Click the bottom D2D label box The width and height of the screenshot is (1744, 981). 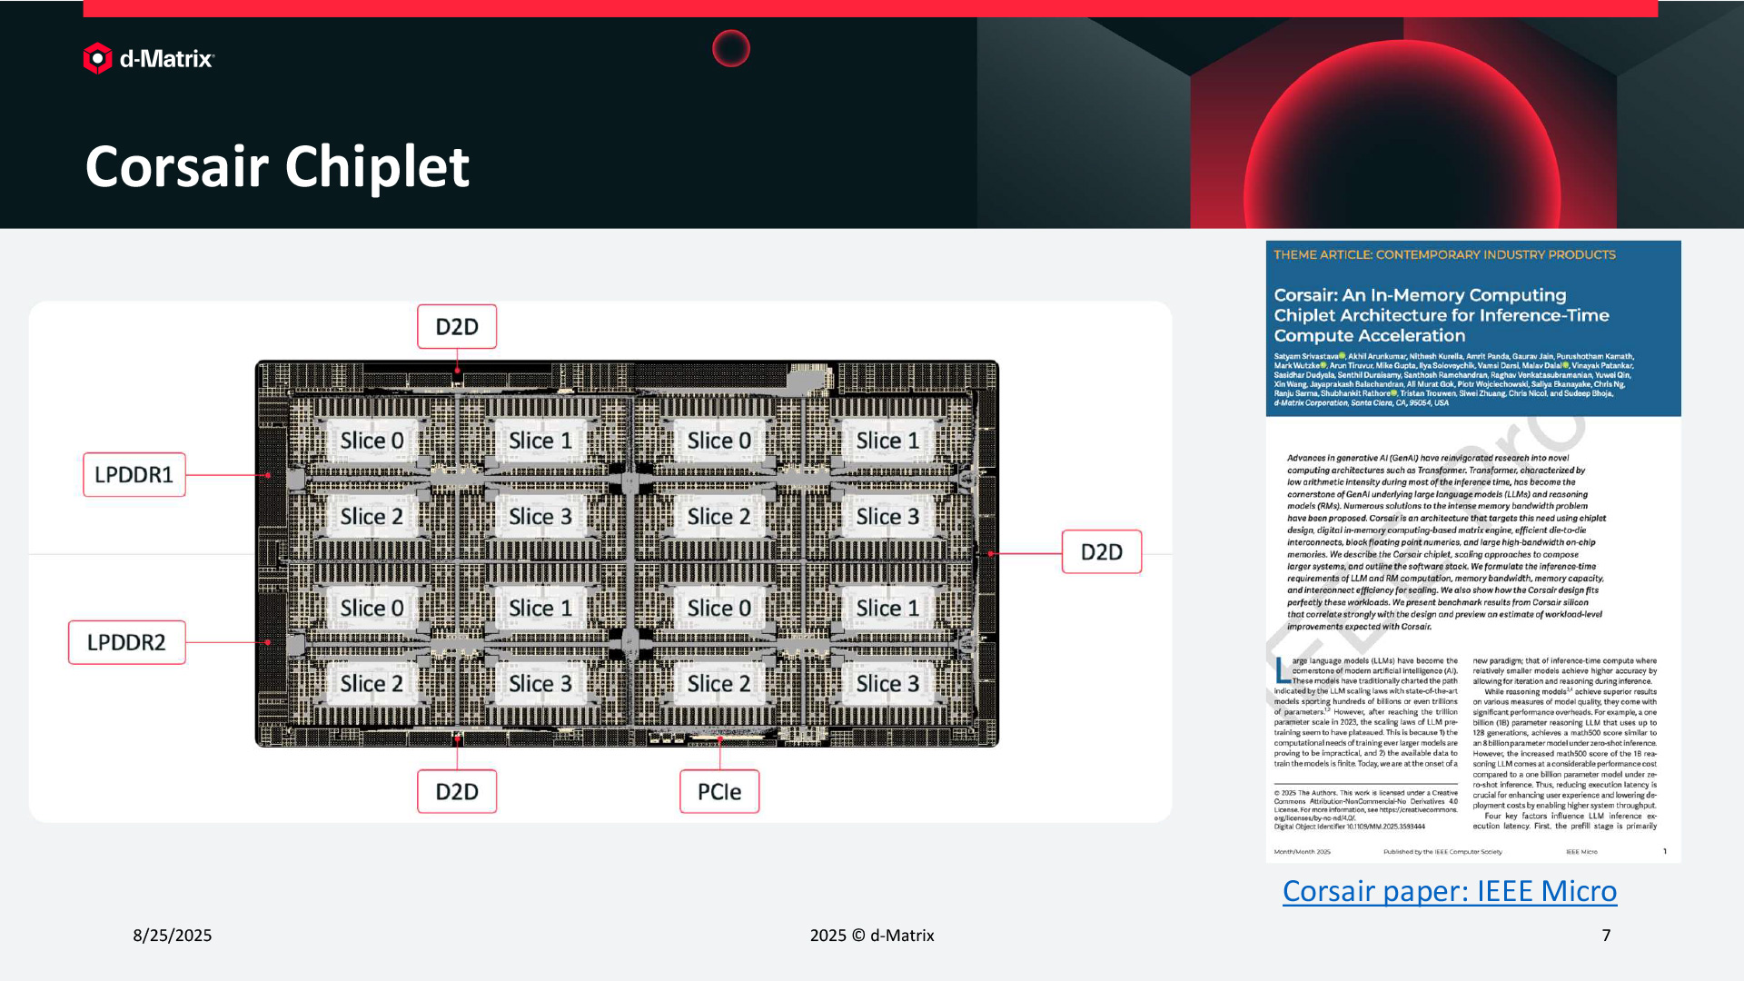click(x=457, y=792)
